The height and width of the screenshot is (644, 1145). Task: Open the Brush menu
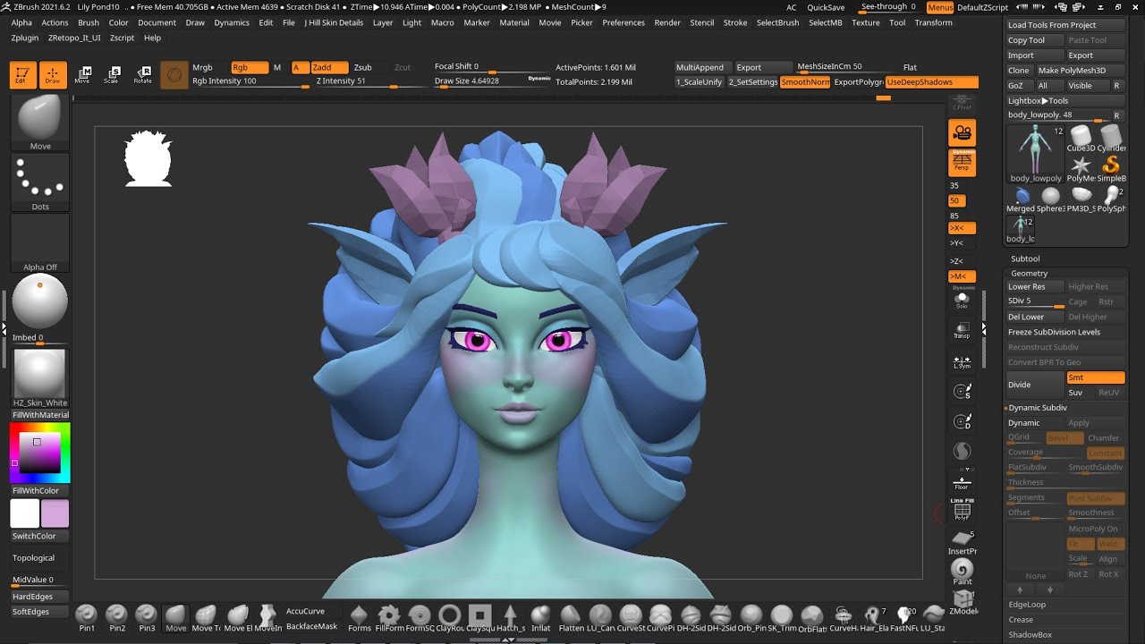[x=89, y=22]
